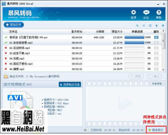Click progress bar of 01.生生世世爱.mp3

pyautogui.click(x=134, y=43)
